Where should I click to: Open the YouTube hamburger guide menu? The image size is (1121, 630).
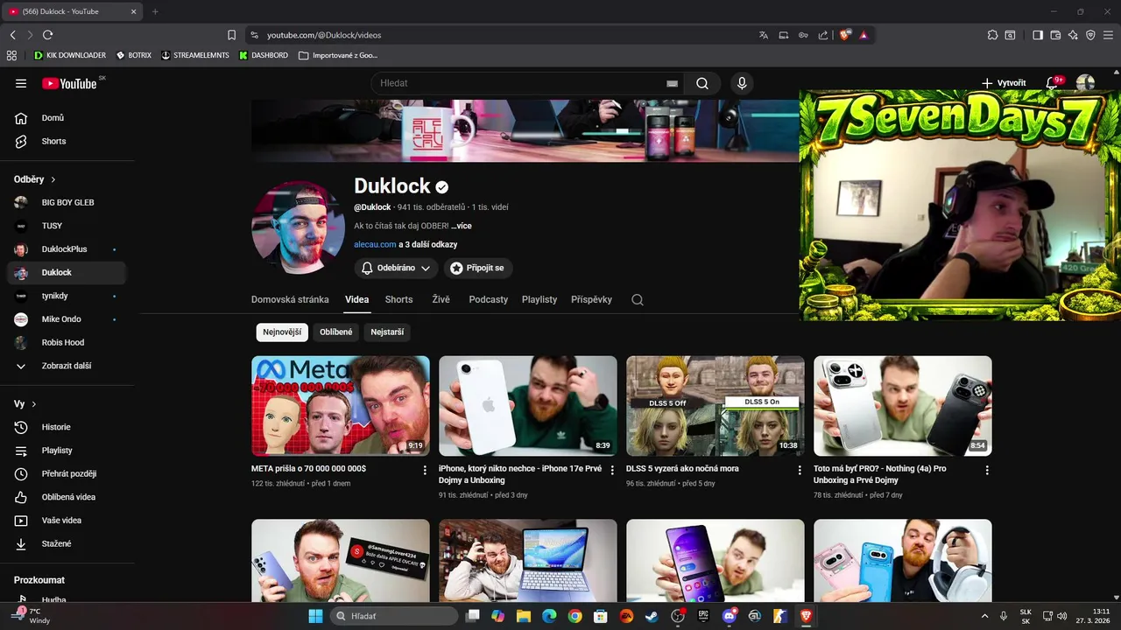[21, 83]
